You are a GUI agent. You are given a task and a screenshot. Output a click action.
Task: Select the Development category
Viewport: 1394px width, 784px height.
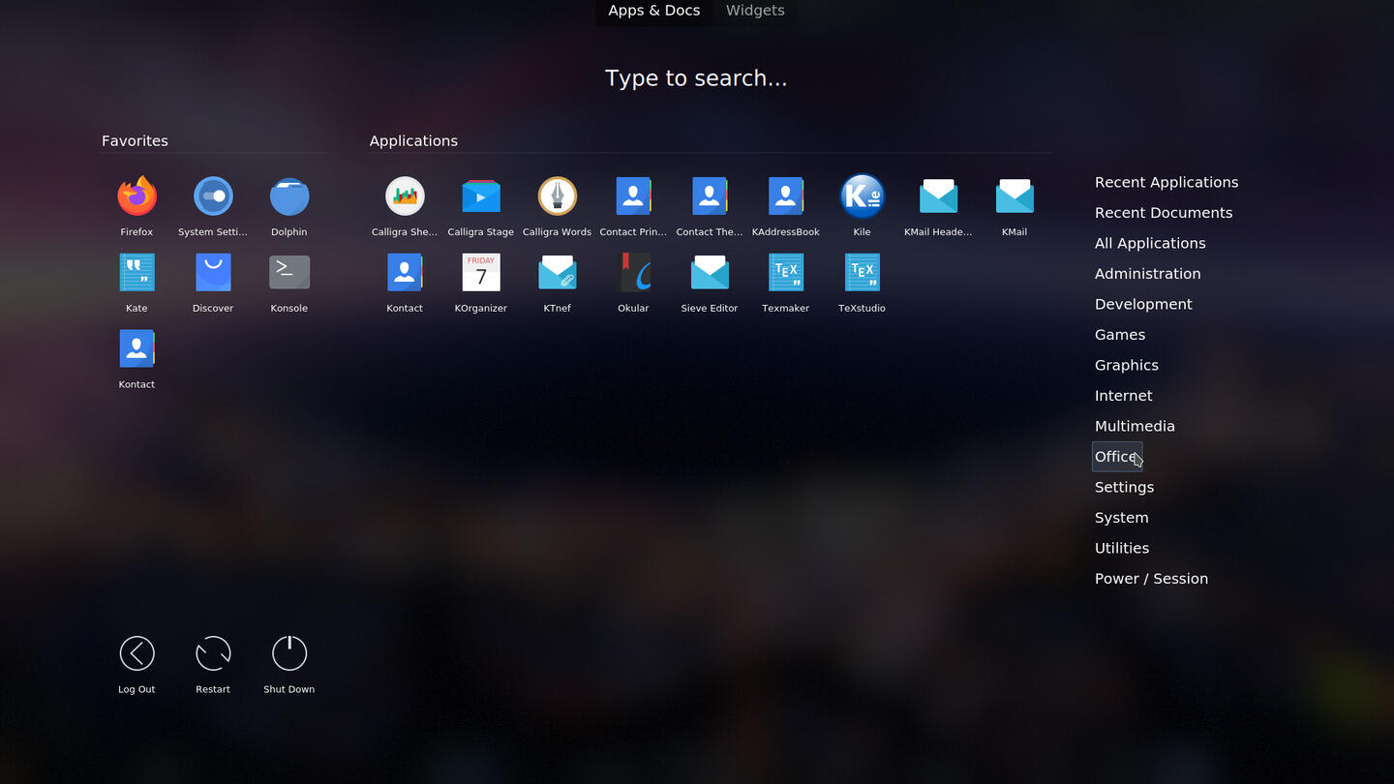(1143, 304)
